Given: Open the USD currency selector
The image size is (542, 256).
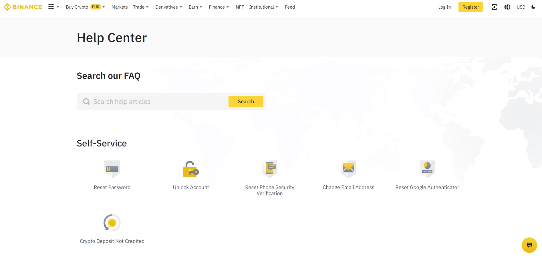Looking at the screenshot, I should pos(521,7).
